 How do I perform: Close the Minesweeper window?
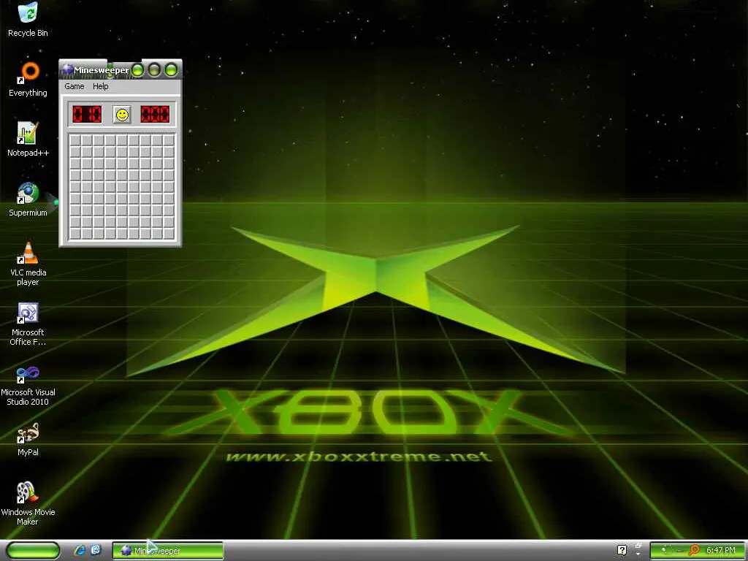pyautogui.click(x=171, y=70)
